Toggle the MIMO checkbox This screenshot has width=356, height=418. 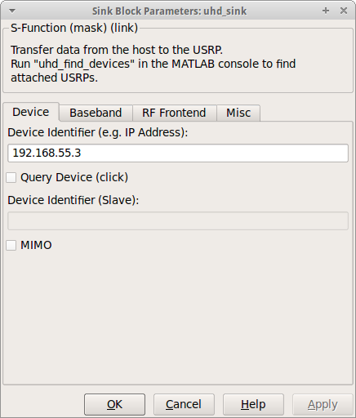point(11,245)
